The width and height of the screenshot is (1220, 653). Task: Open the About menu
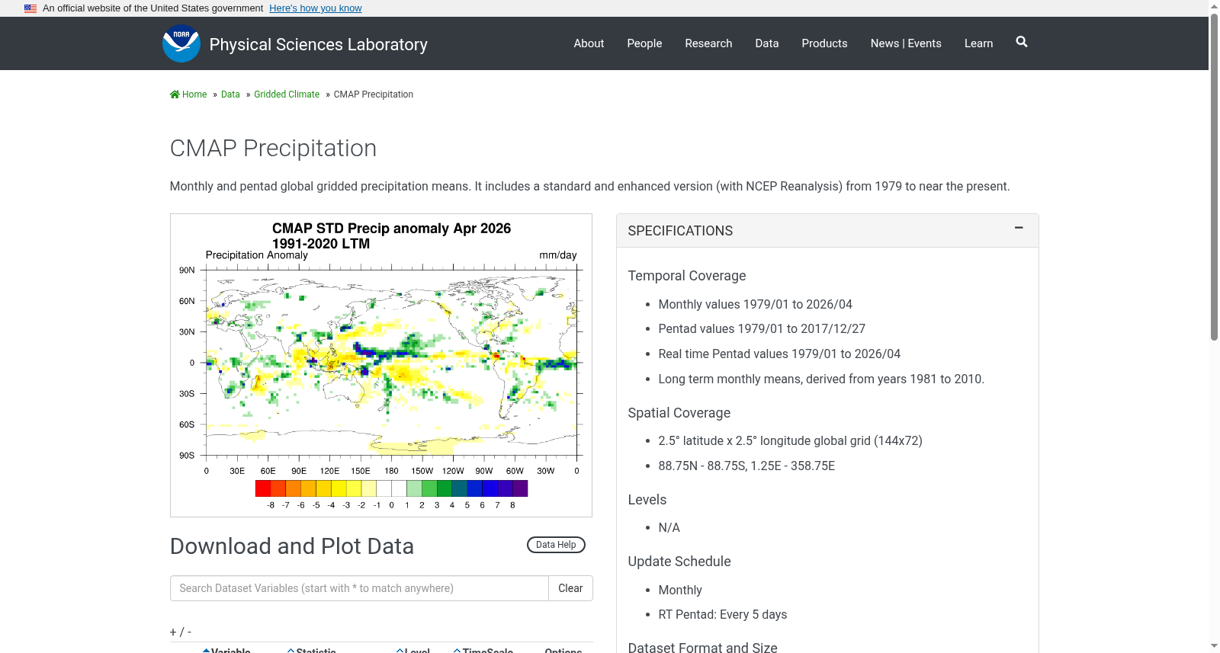click(589, 43)
